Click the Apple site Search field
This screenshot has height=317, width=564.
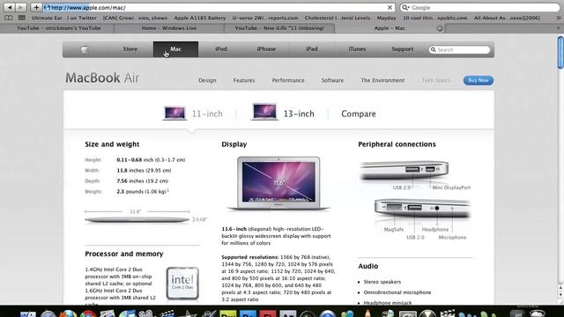coord(460,49)
